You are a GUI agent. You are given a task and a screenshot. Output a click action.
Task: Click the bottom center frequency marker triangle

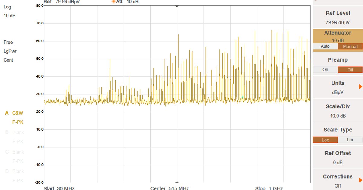click(177, 182)
